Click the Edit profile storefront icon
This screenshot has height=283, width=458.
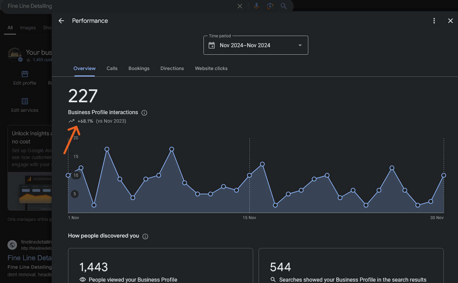click(25, 74)
